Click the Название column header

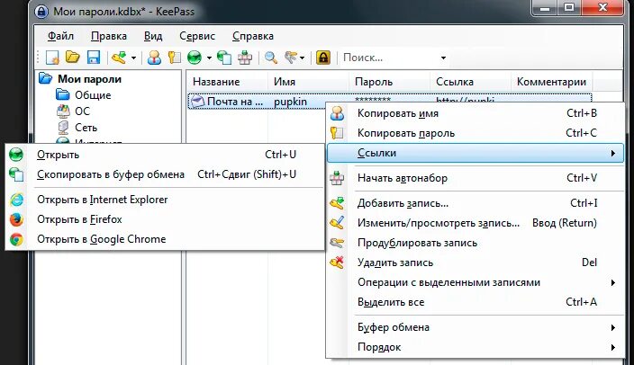[x=227, y=82]
